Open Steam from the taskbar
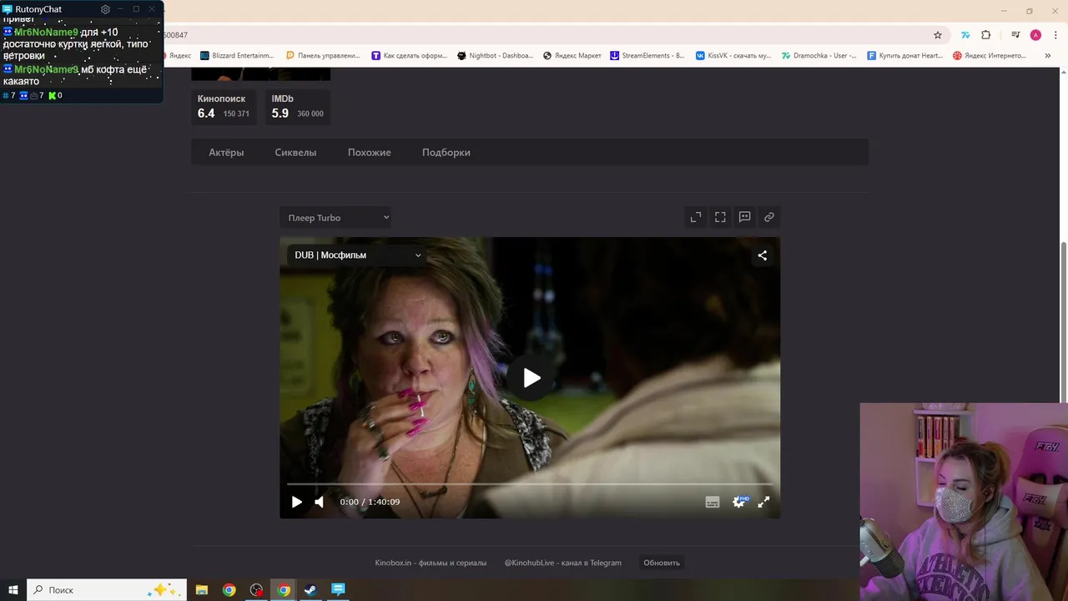Image resolution: width=1068 pixels, height=601 pixels. coord(310,589)
